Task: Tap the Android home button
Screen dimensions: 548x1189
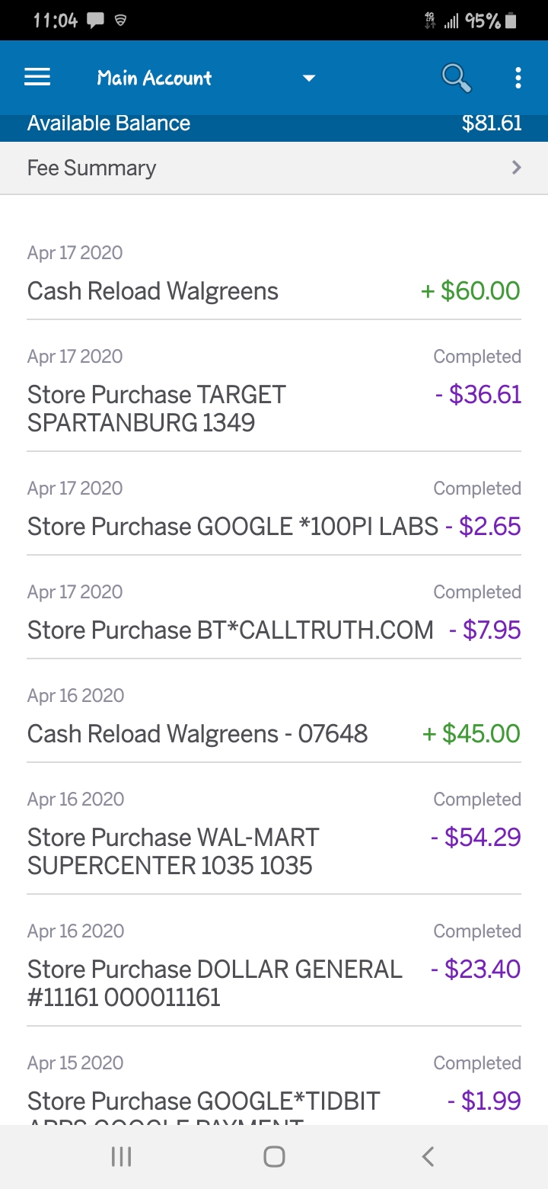Action: pyautogui.click(x=274, y=1157)
